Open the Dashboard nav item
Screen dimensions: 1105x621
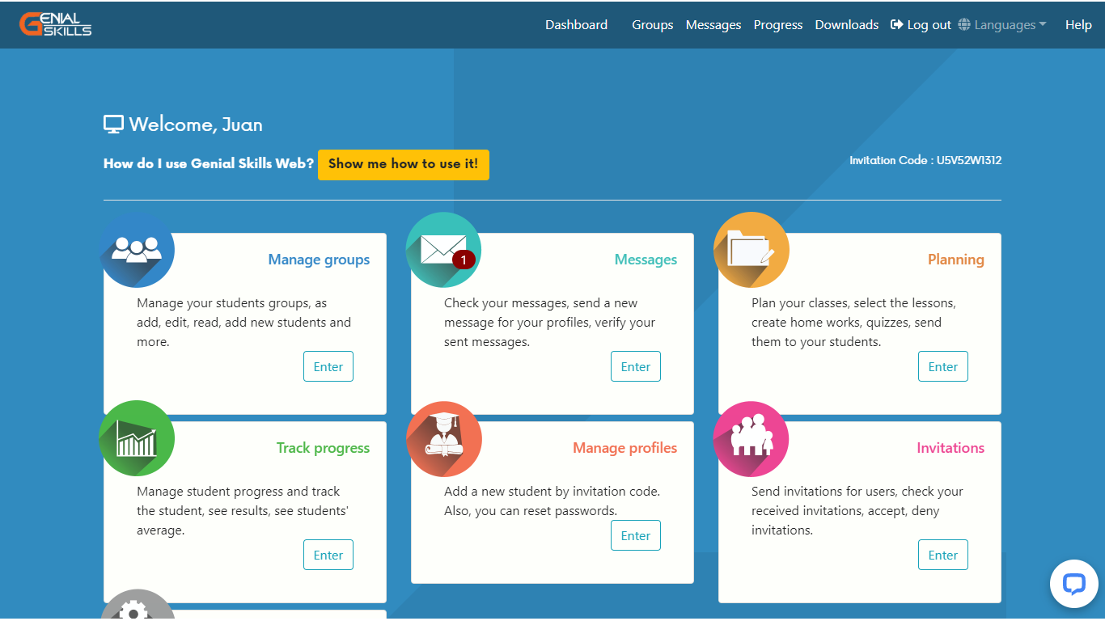576,25
